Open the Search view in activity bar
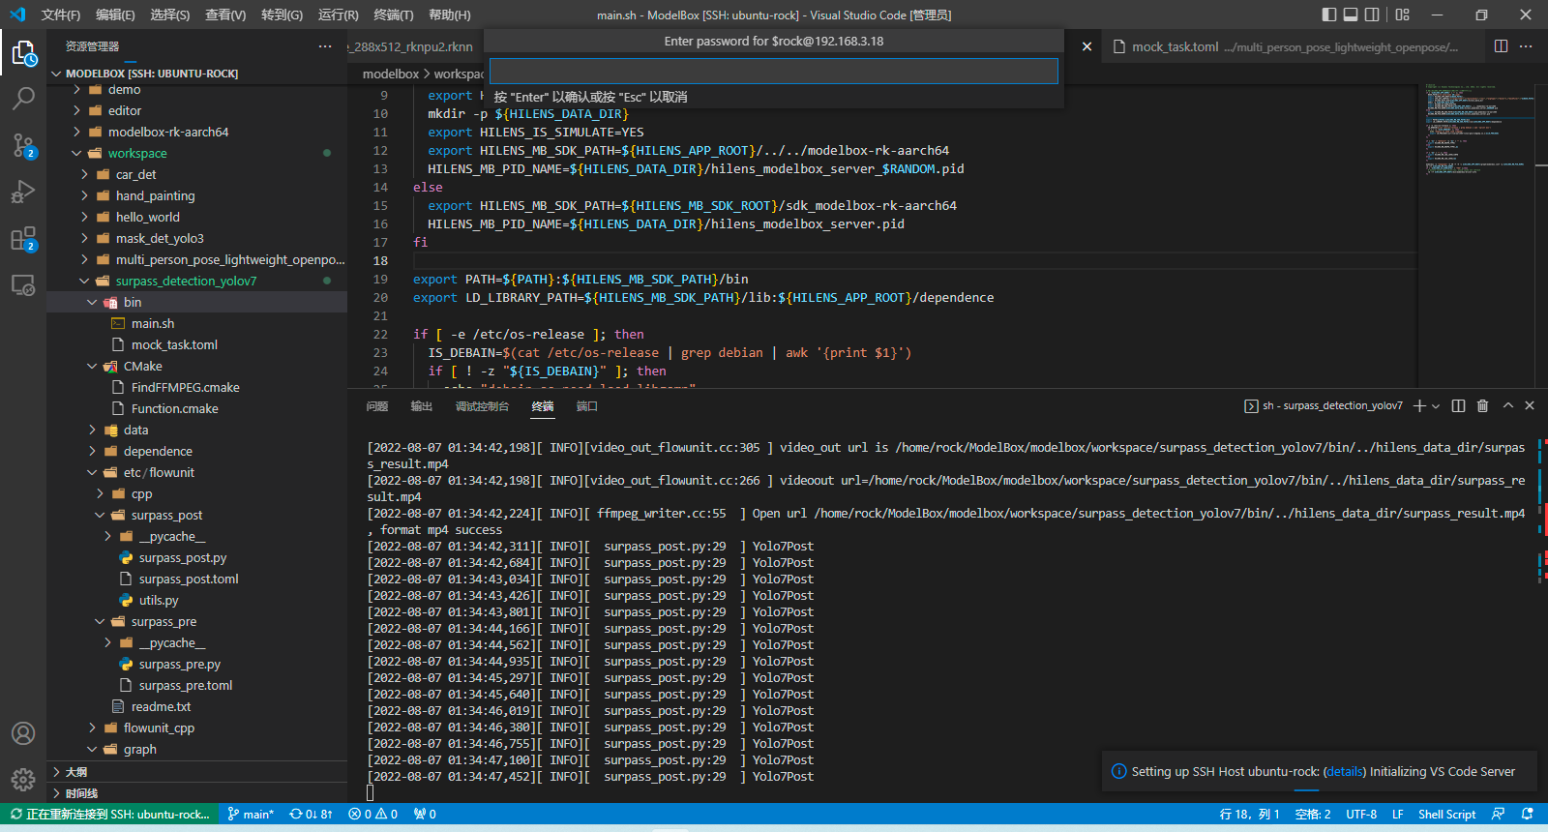Screen dimensions: 1548x832 click(x=23, y=99)
